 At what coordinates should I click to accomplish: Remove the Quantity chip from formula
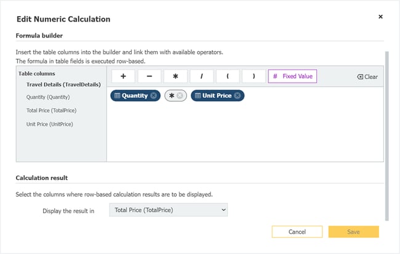[x=153, y=96]
